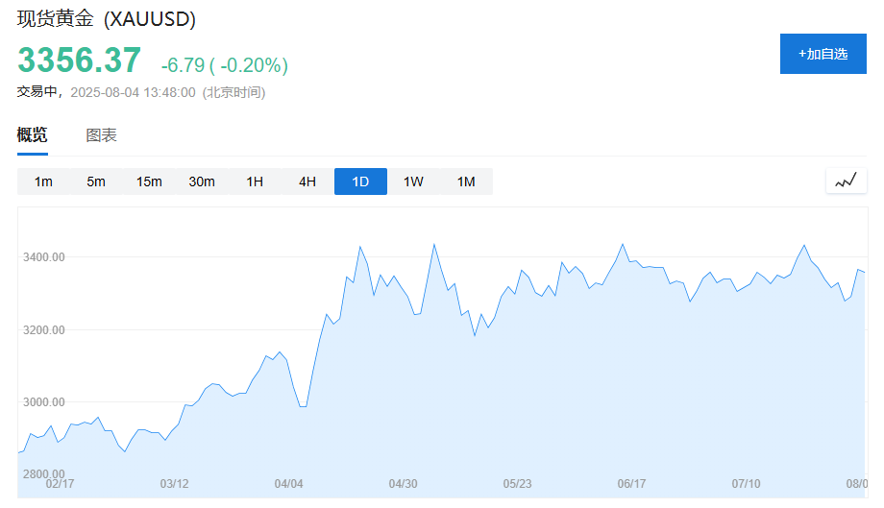The width and height of the screenshot is (884, 508).
Task: Click the 3356.37 current price
Action: pyautogui.click(x=79, y=61)
